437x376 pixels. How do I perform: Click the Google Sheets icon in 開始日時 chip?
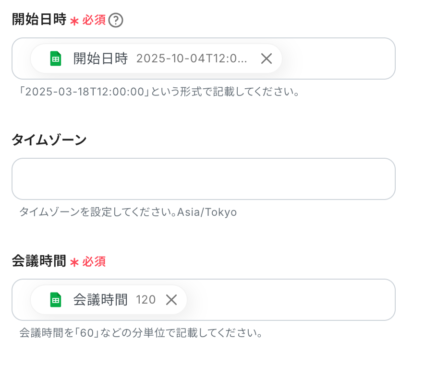coord(56,59)
